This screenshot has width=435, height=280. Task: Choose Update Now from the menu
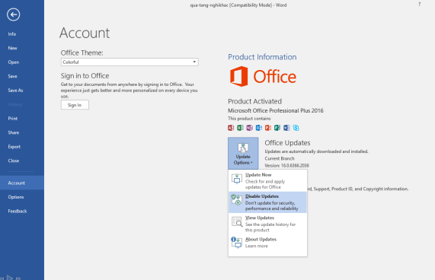coord(267,181)
